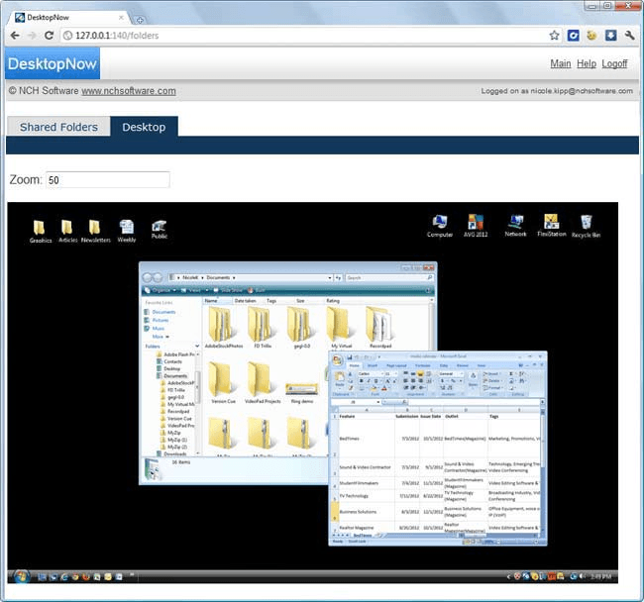Open the Computer desktop icon
This screenshot has width=644, height=602.
[x=440, y=223]
